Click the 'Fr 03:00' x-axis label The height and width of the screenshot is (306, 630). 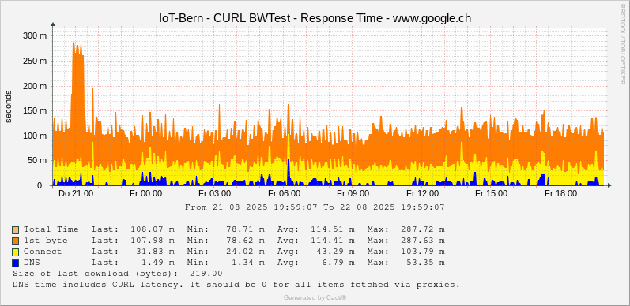pyautogui.click(x=215, y=194)
